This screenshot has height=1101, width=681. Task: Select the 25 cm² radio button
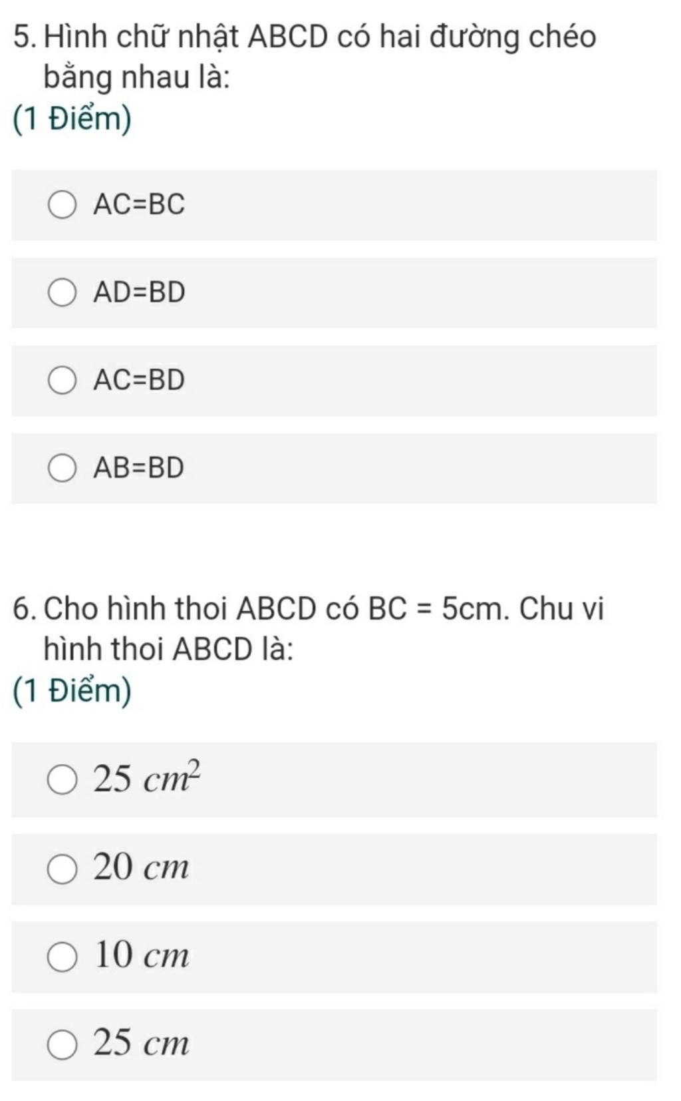[x=62, y=779]
